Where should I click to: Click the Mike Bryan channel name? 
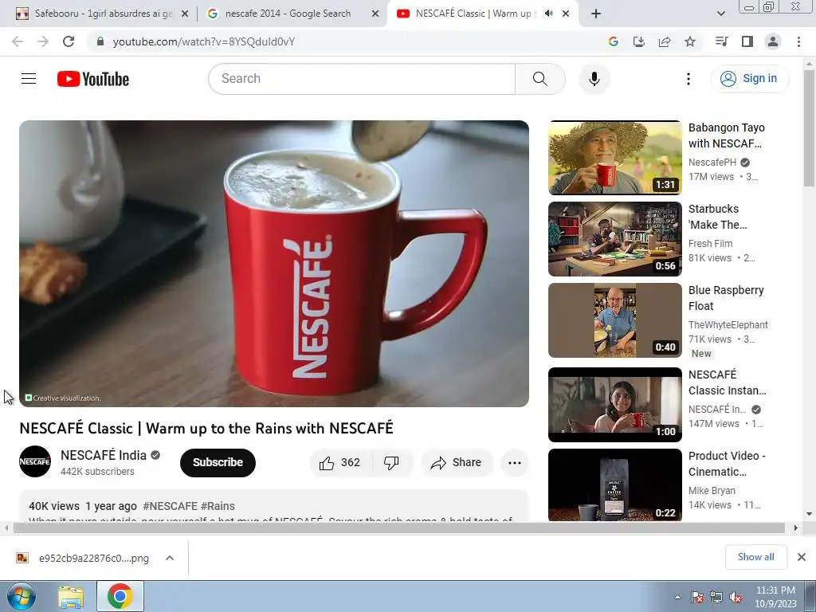click(x=712, y=491)
